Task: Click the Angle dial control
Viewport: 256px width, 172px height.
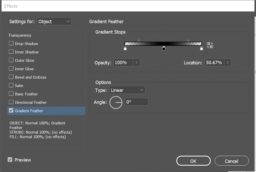Action: coord(116,102)
